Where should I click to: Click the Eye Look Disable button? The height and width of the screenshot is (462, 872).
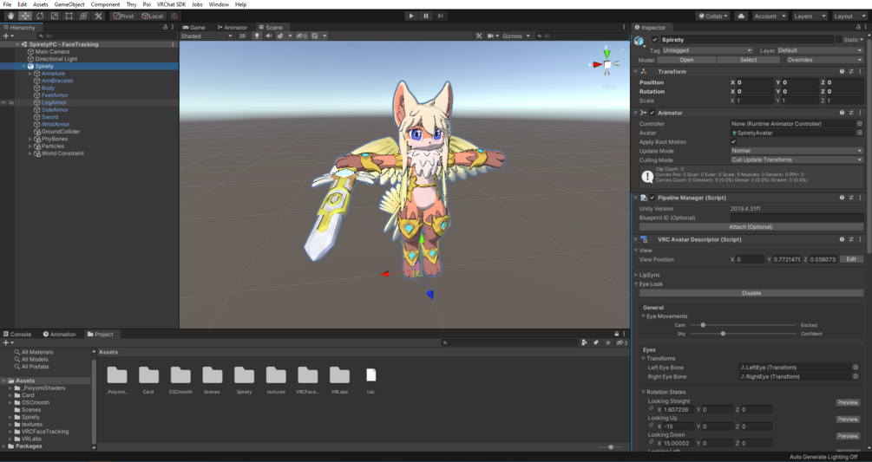click(751, 293)
